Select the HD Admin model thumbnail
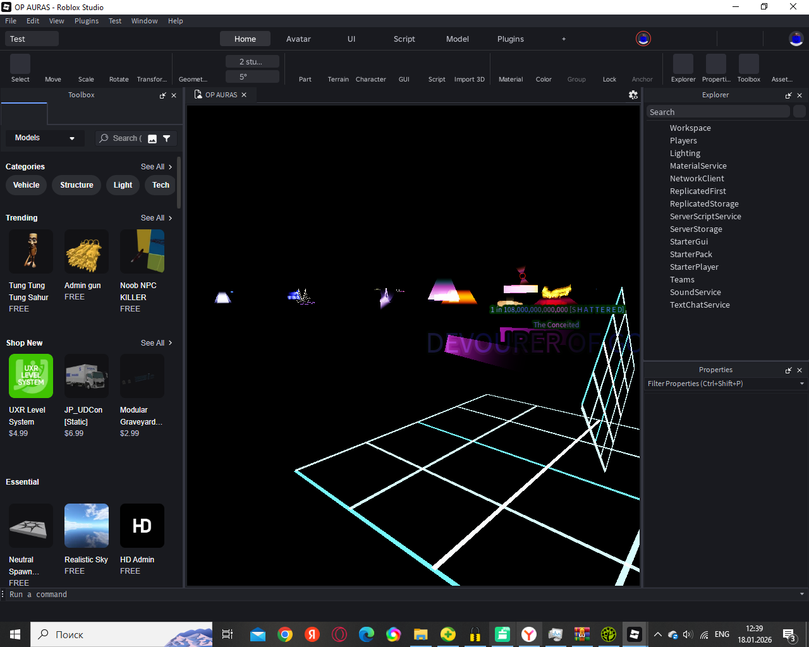 click(142, 526)
